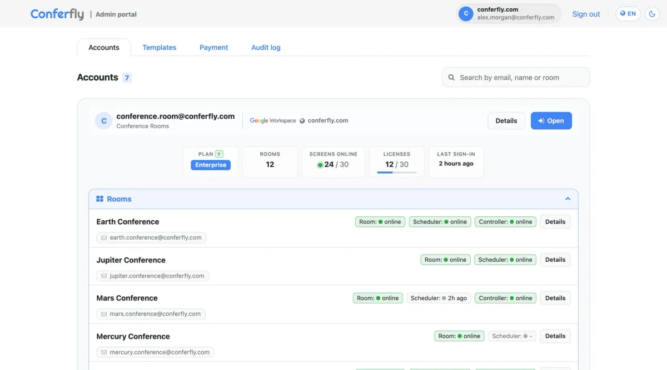
Task: Click Earth Conference Scheduler online status
Action: click(440, 221)
